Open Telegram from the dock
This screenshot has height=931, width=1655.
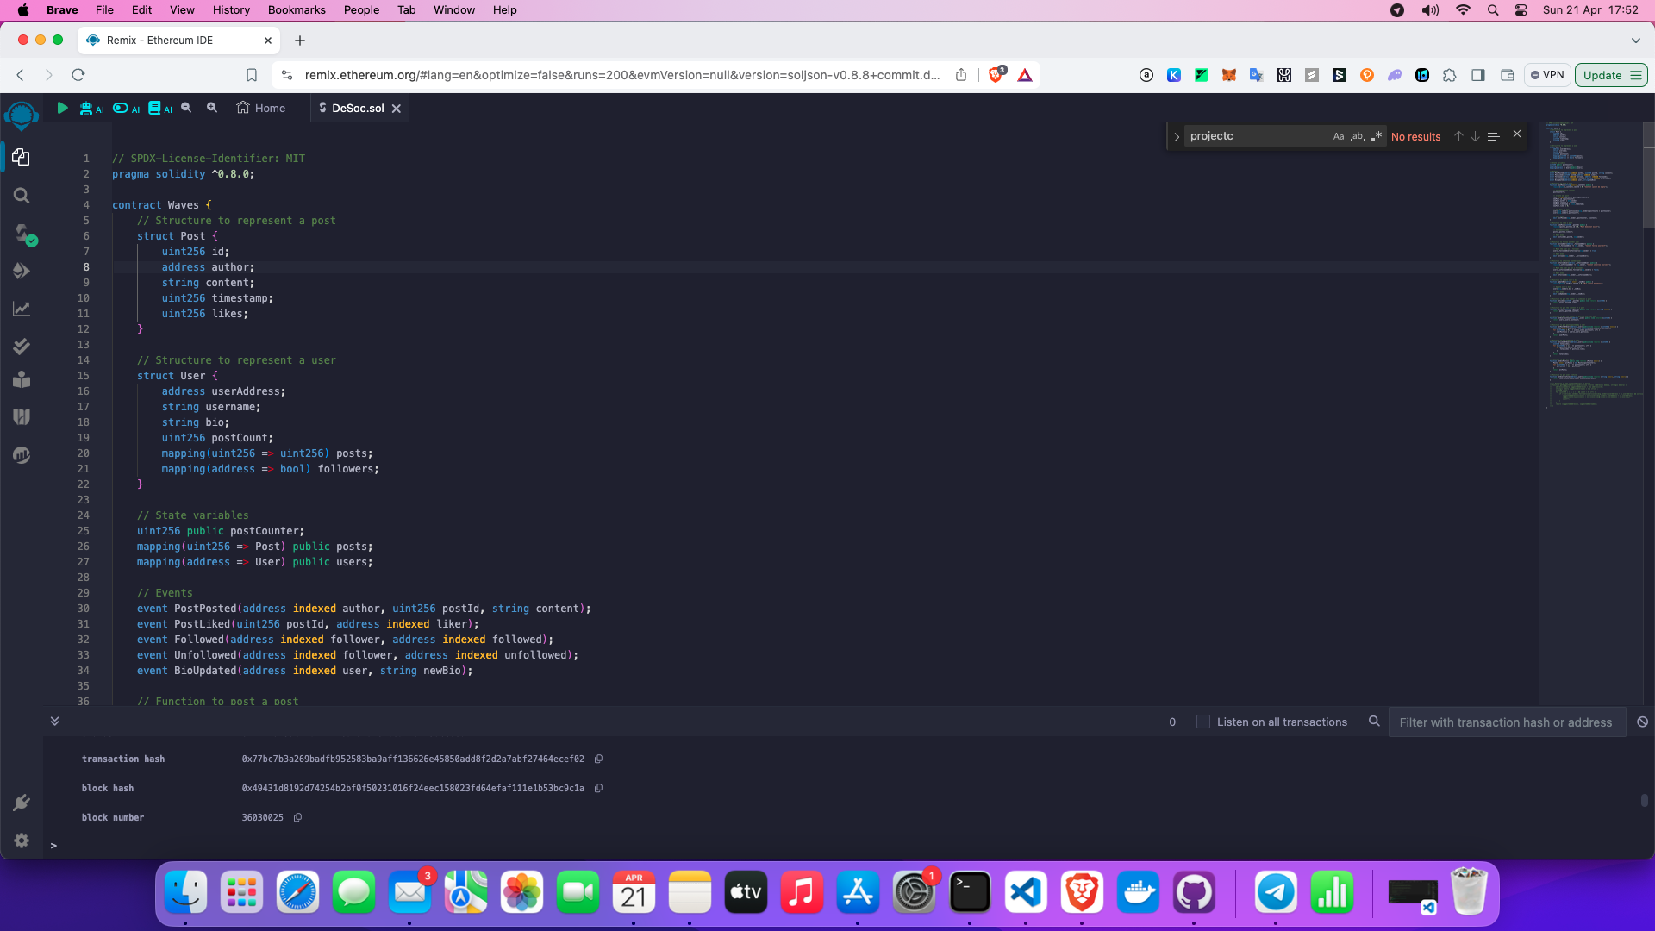1276,892
